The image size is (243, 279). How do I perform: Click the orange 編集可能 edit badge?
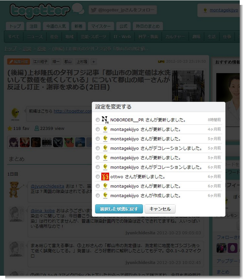click(19, 62)
